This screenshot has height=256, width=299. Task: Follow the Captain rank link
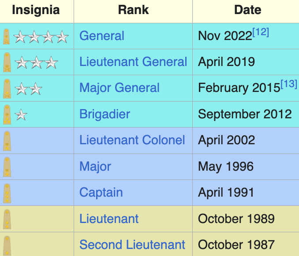(101, 193)
